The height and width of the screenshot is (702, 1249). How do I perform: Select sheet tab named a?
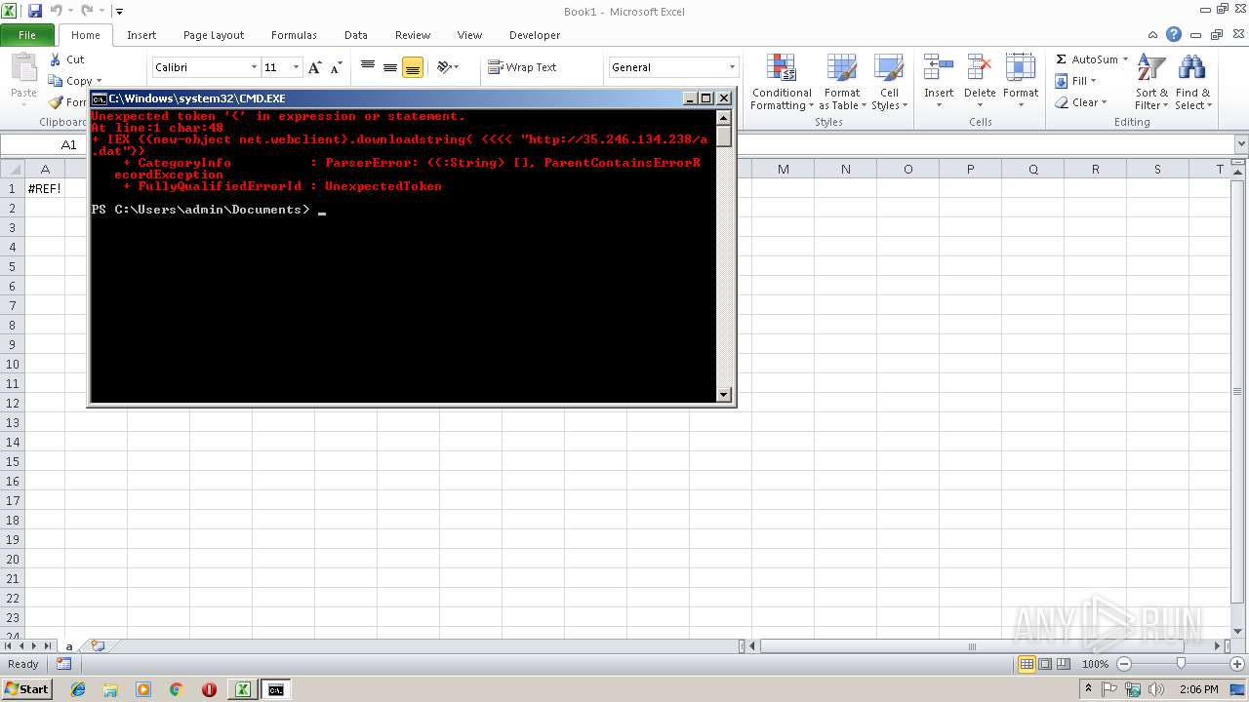(x=69, y=645)
